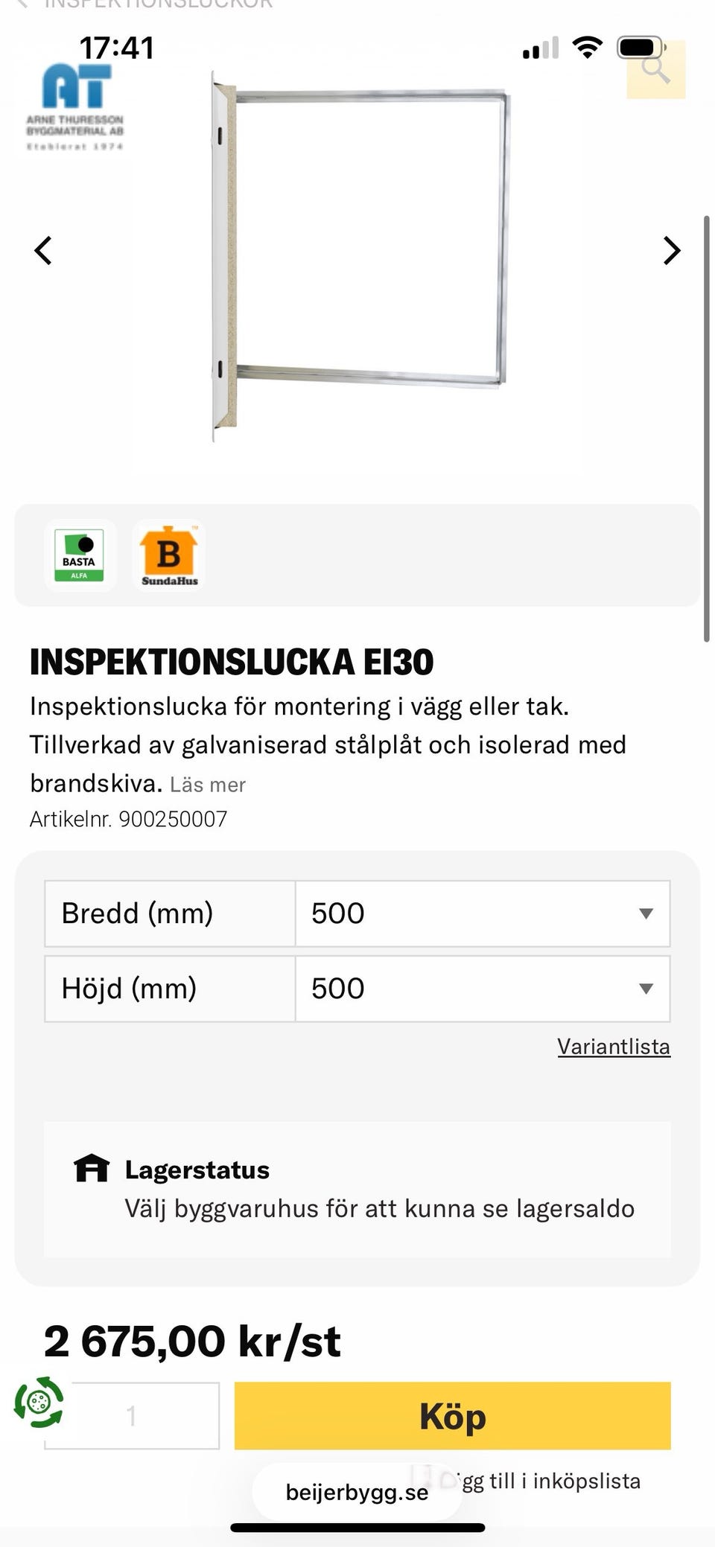
Task: Expand description with Läs mer
Action: [208, 785]
